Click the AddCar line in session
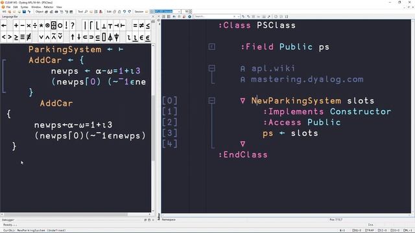This screenshot has height=233, width=415. coord(56,104)
